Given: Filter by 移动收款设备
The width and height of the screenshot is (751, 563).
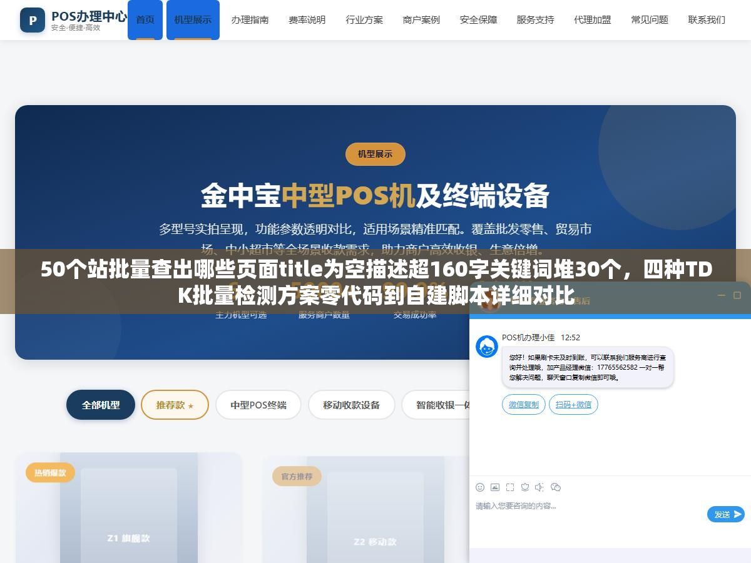Looking at the screenshot, I should [x=351, y=405].
